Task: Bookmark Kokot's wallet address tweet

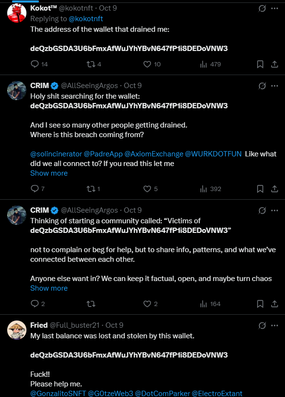Action: click(260, 64)
